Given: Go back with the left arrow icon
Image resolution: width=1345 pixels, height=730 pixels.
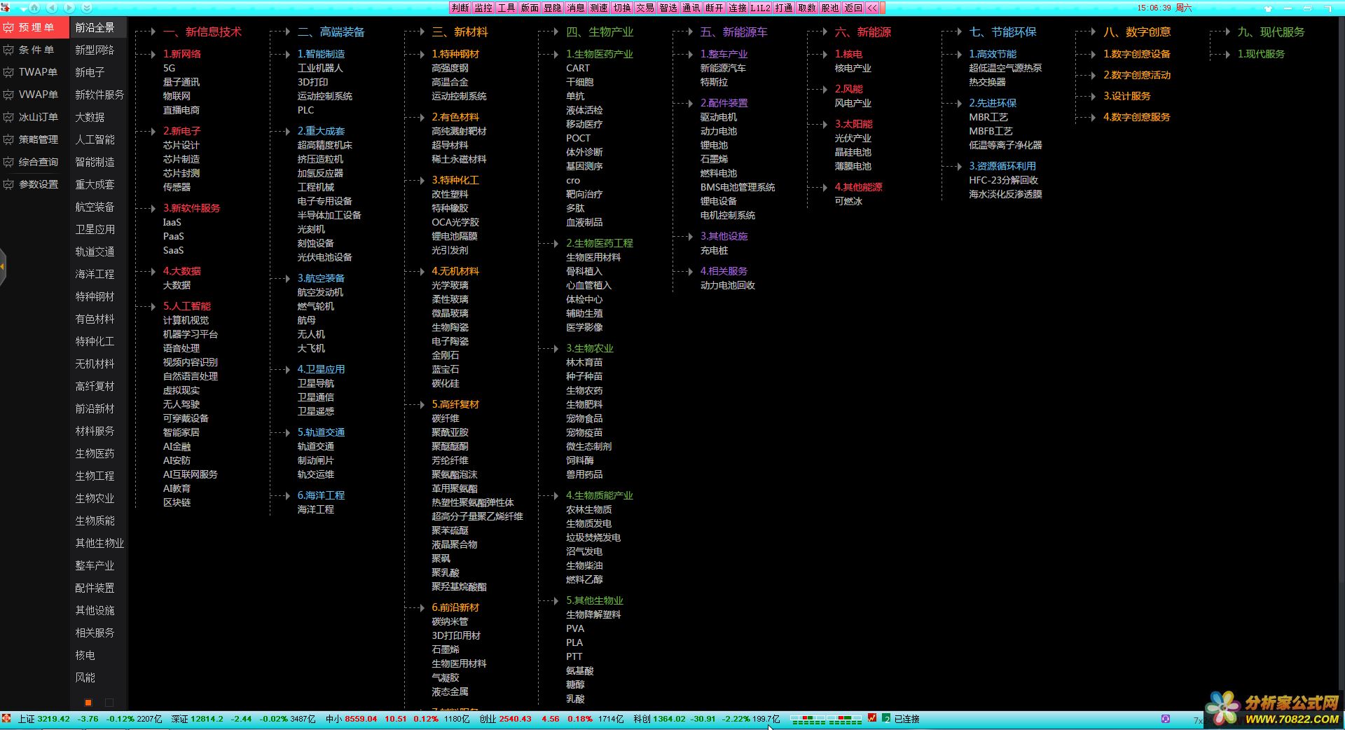Looking at the screenshot, I should [x=52, y=8].
